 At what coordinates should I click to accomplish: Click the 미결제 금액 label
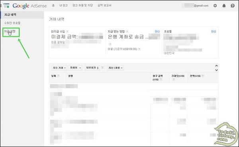[x=65, y=37]
